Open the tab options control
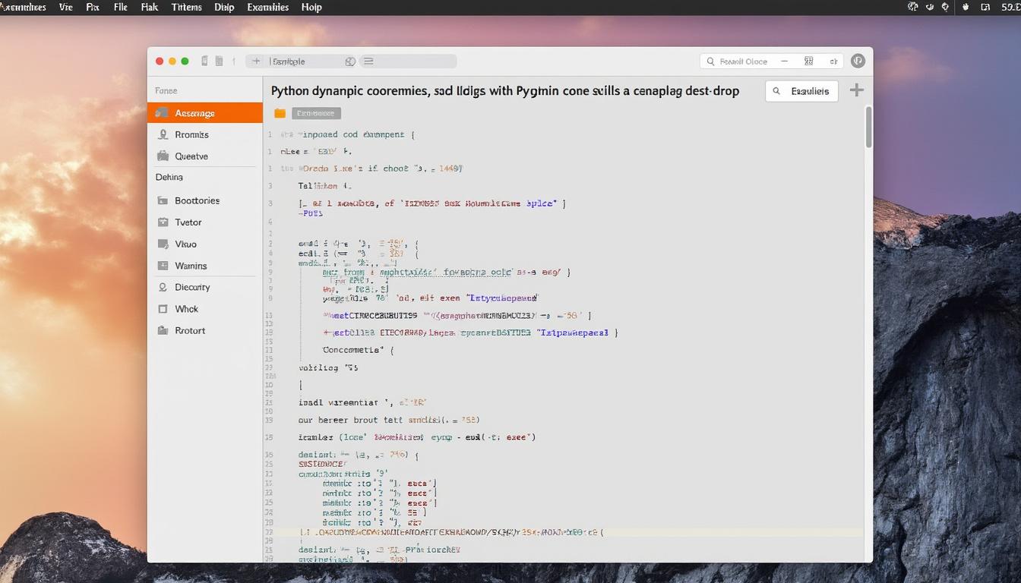 349,61
